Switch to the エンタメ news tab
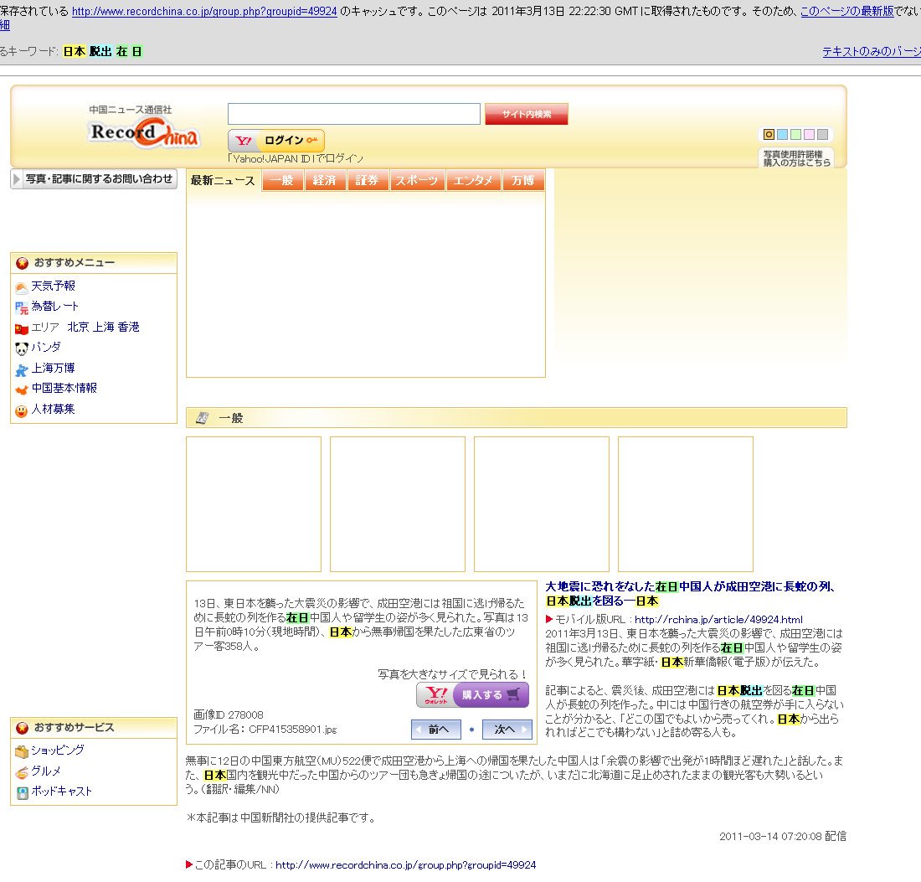921x882 pixels. click(x=474, y=180)
